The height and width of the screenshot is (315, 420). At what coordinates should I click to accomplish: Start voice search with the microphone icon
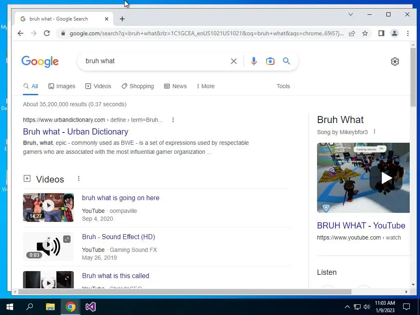(x=253, y=61)
